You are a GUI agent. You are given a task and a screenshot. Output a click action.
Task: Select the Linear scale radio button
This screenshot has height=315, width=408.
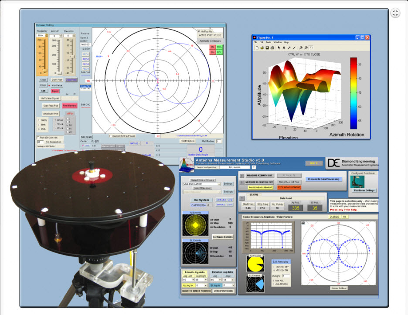pos(55,120)
